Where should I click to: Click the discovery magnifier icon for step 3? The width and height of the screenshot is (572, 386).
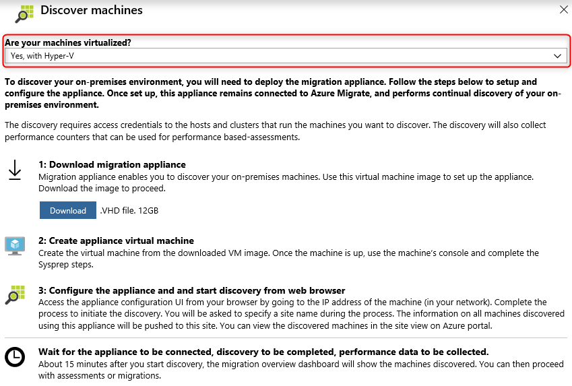[15, 295]
